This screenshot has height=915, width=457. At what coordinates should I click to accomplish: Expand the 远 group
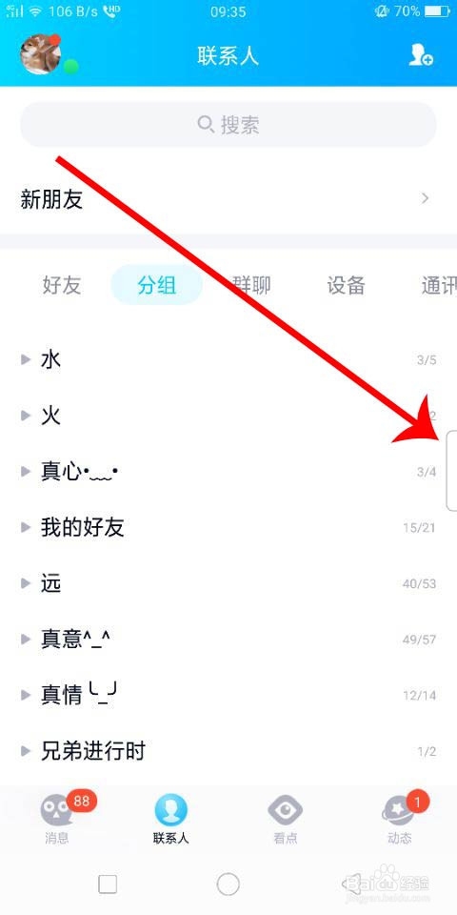point(228,583)
